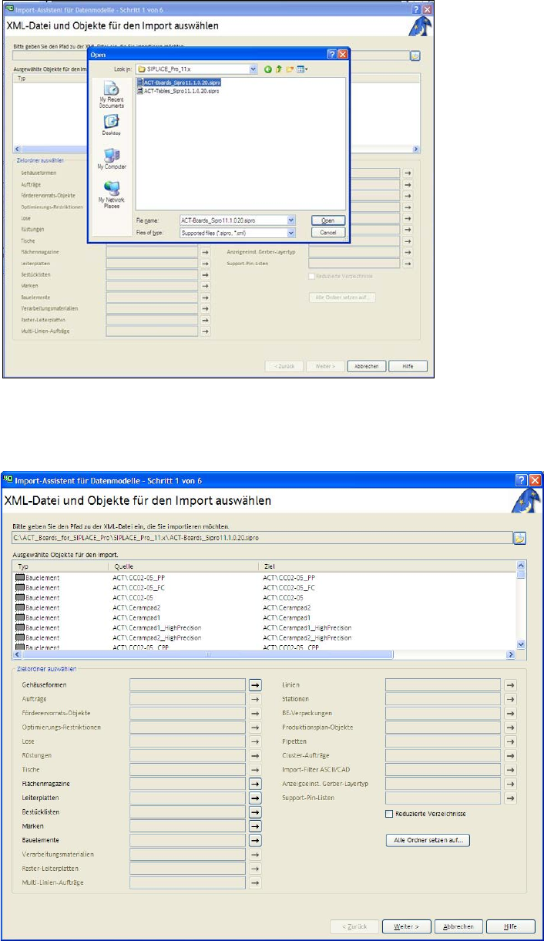The width and height of the screenshot is (544, 941).
Task: Click Leiterplatten target folder field in lower wizard
Action: 187,798
